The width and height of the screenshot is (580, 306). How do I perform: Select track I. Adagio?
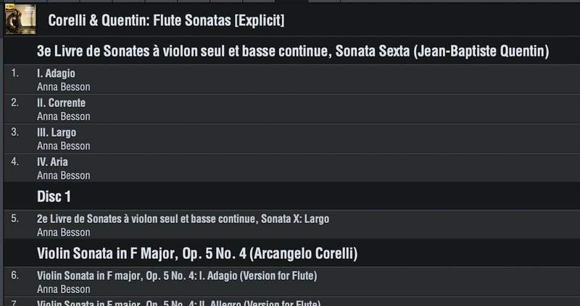56,74
